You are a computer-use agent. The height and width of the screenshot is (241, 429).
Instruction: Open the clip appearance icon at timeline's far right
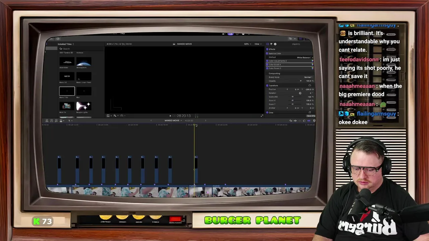tap(314, 120)
